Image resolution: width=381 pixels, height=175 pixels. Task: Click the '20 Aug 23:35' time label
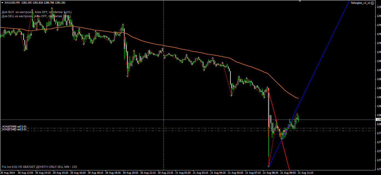[166, 173]
